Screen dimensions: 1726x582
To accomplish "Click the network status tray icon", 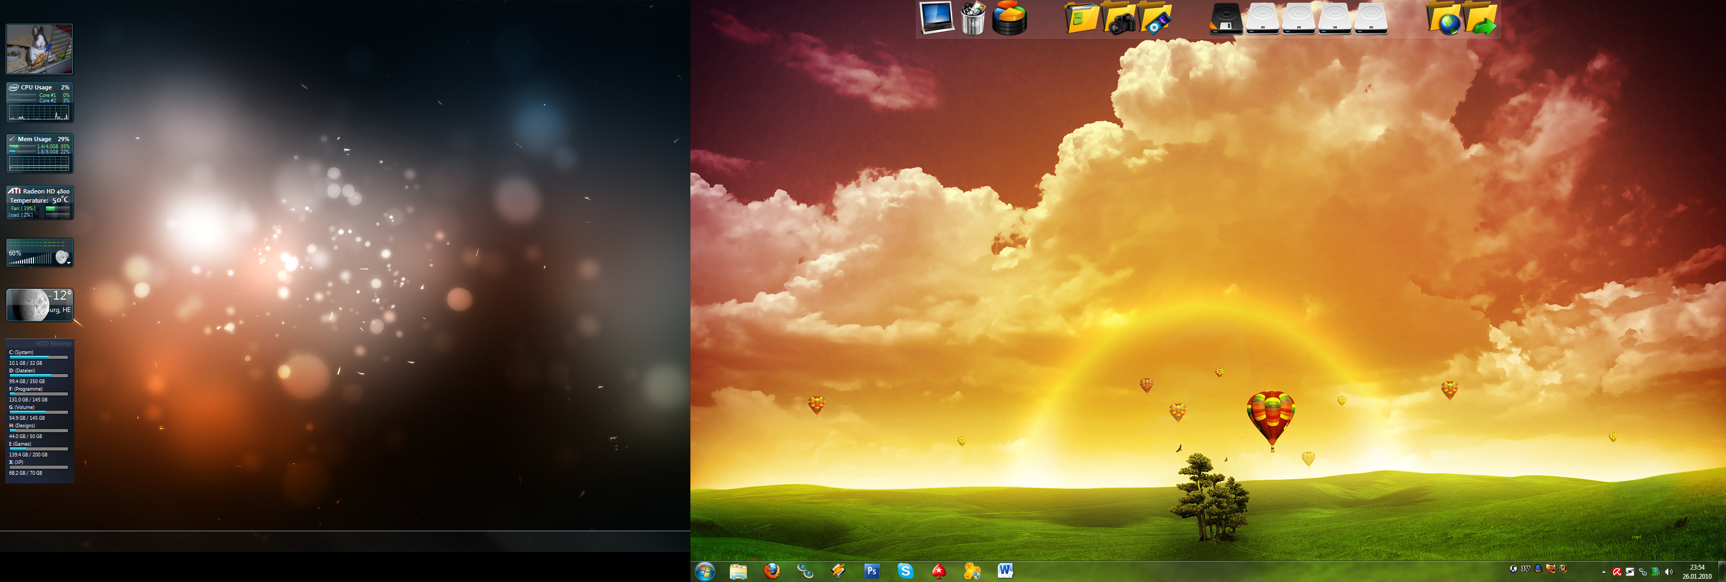I will (x=1656, y=572).
